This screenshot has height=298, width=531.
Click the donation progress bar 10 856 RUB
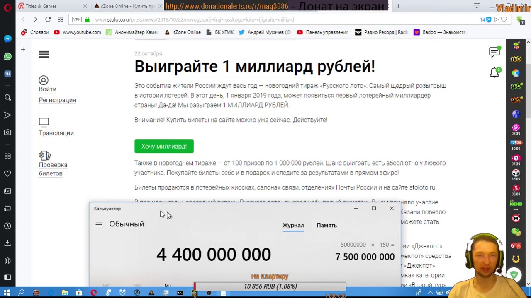click(x=270, y=286)
